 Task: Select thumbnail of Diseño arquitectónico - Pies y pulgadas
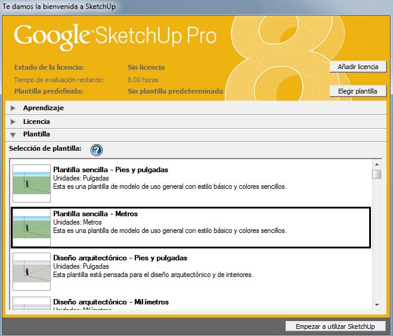(32, 272)
